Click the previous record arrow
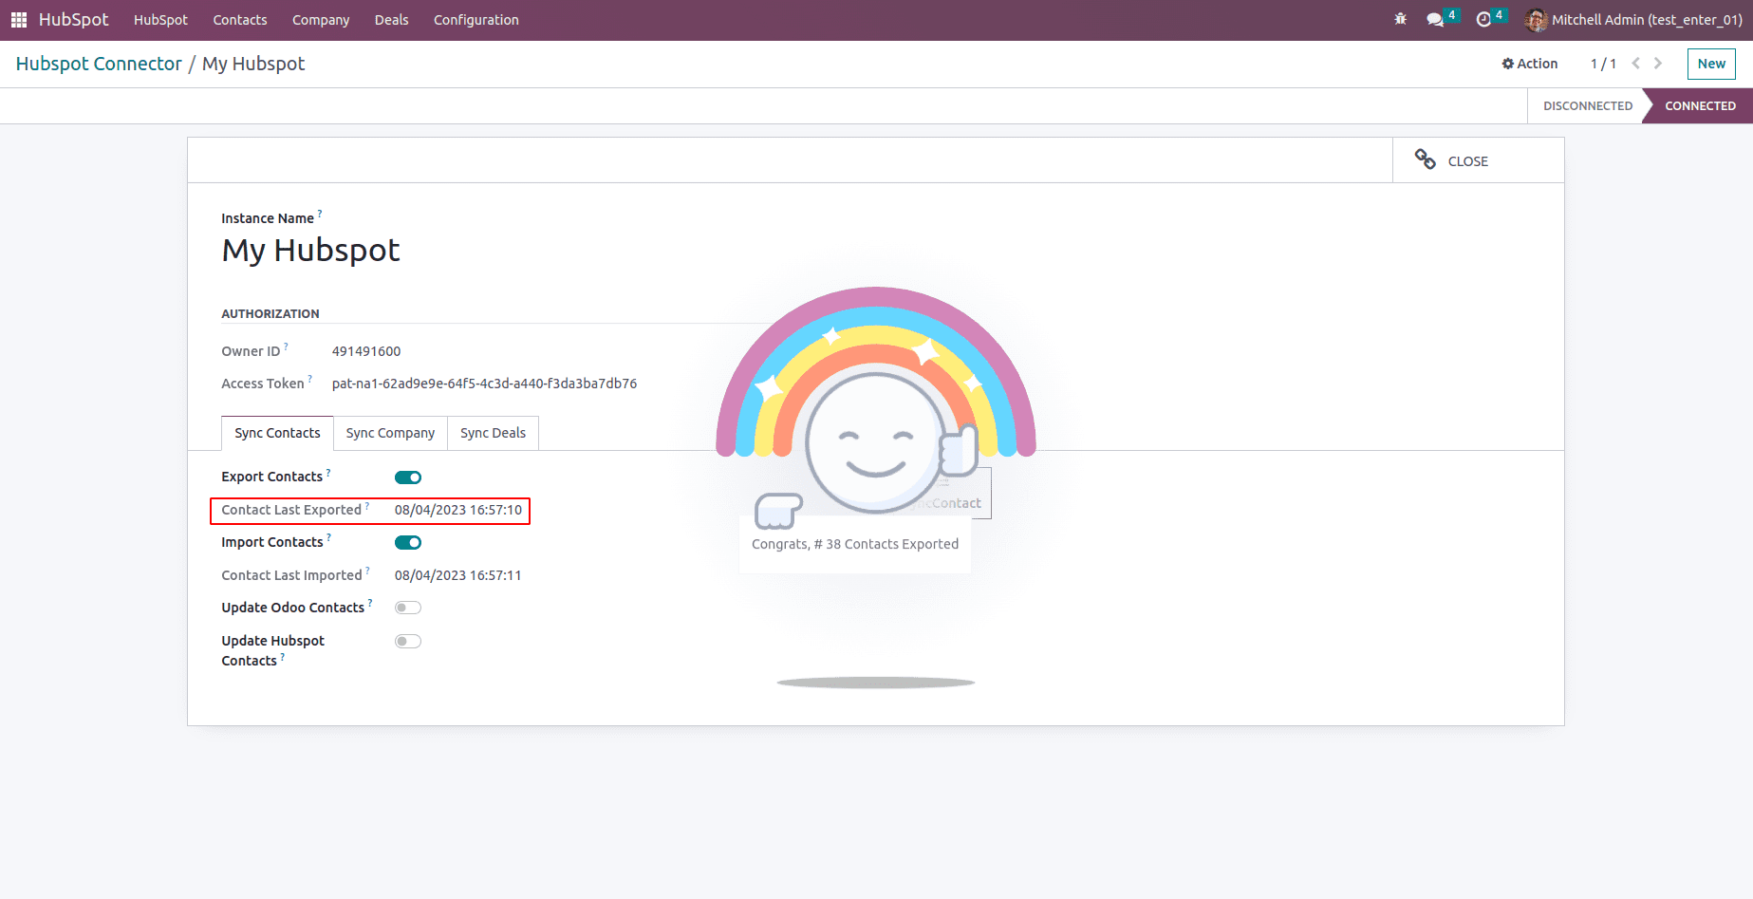 point(1636,64)
